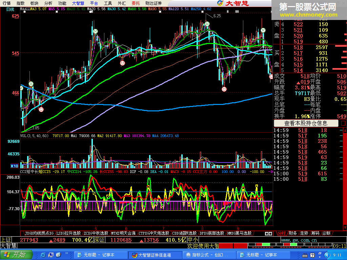The image size is (347, 260).
Task: Switch to 大智慧证券信息港 taskbar window
Action: click(155, 255)
